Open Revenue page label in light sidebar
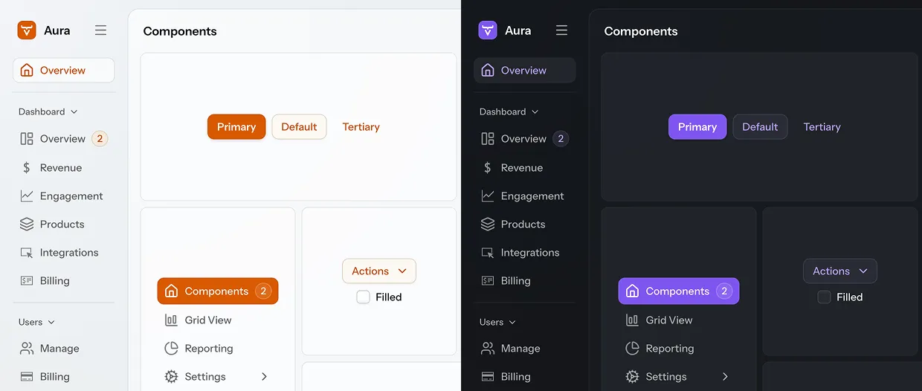Image resolution: width=922 pixels, height=391 pixels. tap(61, 168)
